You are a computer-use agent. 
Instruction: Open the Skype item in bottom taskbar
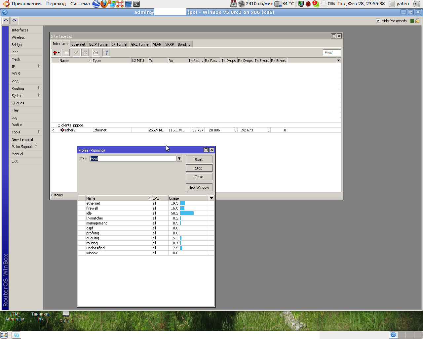(x=16, y=335)
